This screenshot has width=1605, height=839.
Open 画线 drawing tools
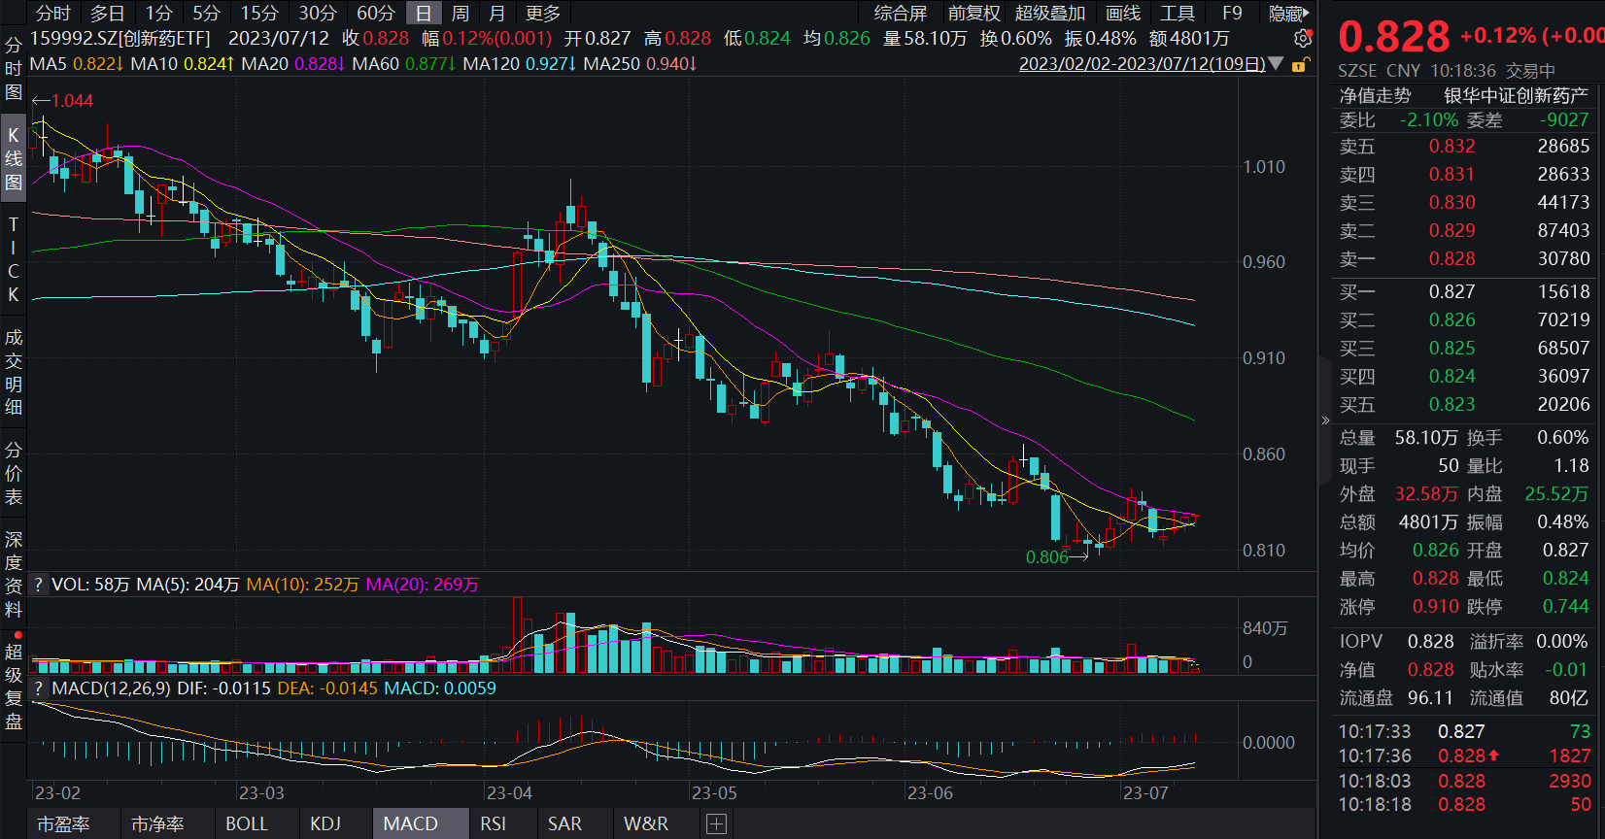click(1123, 14)
